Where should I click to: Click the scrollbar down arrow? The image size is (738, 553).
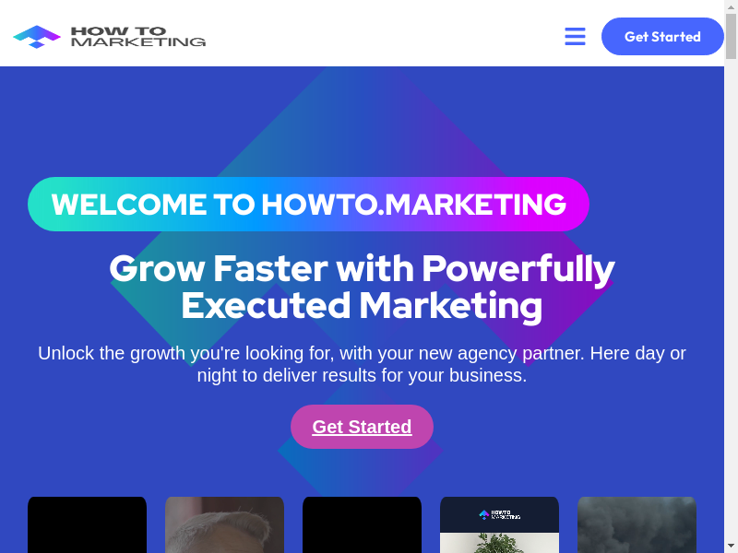pyautogui.click(x=731, y=547)
